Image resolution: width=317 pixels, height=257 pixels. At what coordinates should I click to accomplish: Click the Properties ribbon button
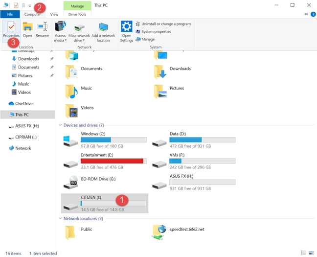(x=11, y=30)
